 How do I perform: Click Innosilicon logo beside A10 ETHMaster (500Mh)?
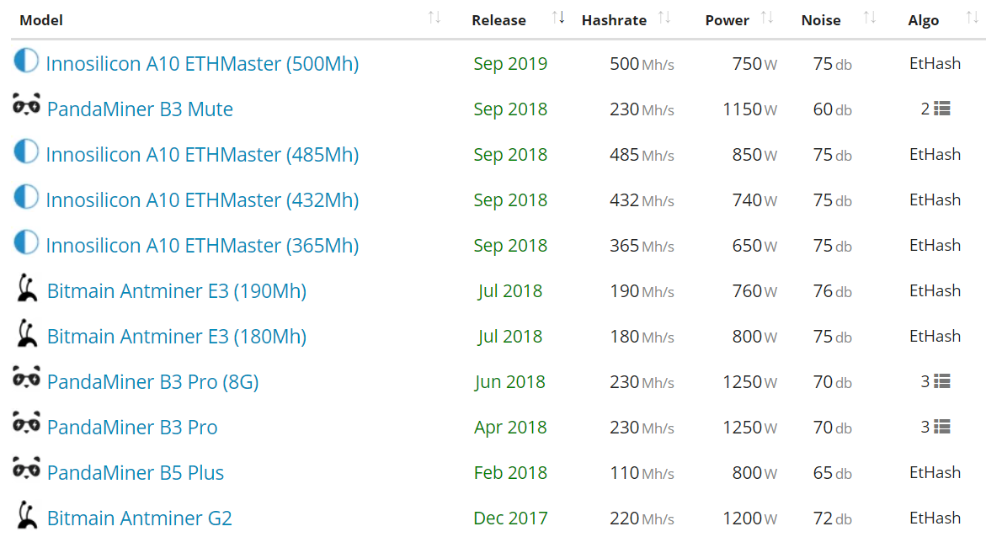(26, 61)
